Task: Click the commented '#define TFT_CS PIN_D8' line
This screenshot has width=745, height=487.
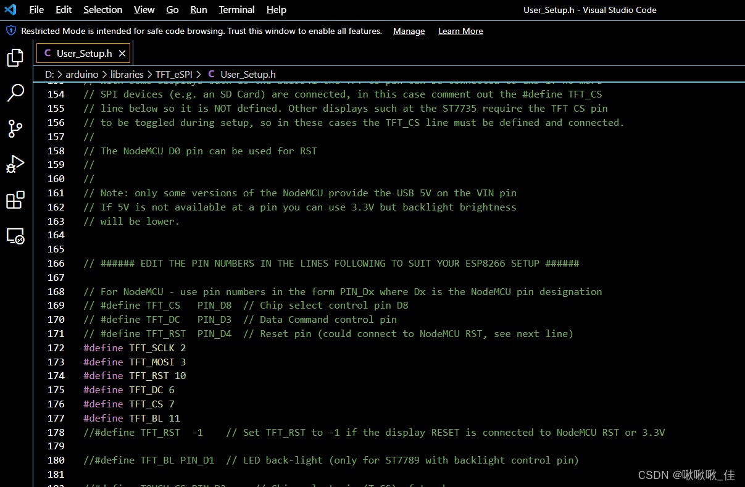Action: pos(246,305)
